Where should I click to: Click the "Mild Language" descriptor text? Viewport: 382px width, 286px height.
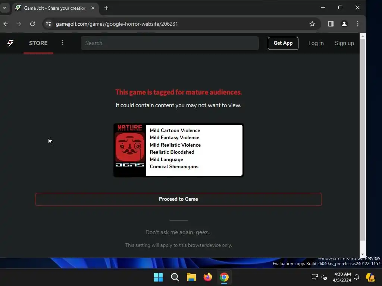(x=166, y=159)
